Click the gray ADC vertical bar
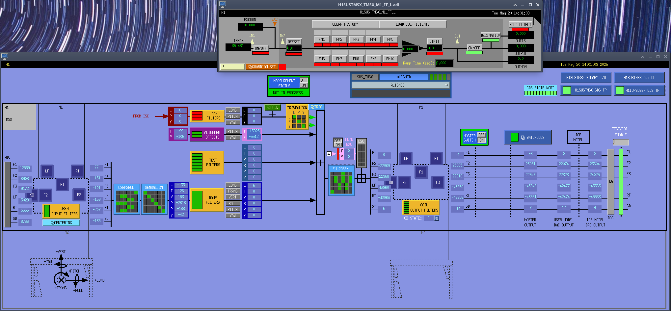This screenshot has height=311, width=671. coord(8,194)
